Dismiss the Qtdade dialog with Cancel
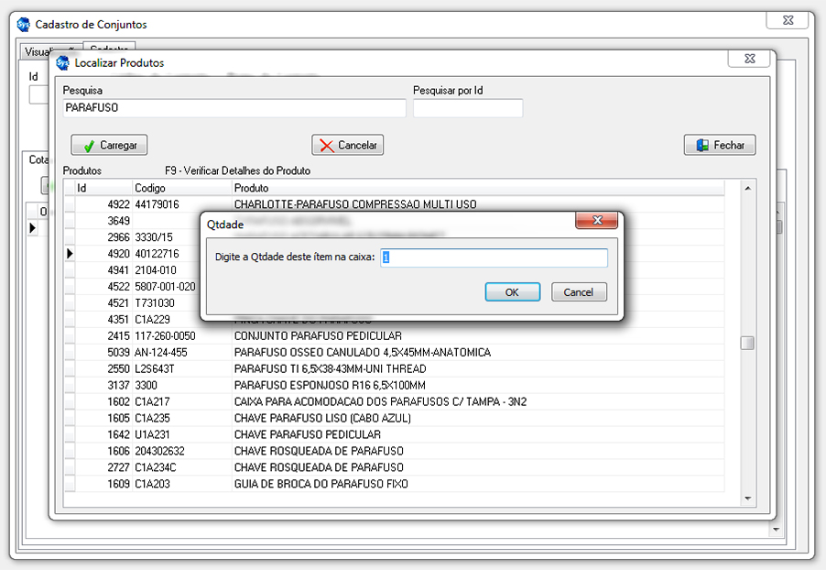 pos(579,291)
